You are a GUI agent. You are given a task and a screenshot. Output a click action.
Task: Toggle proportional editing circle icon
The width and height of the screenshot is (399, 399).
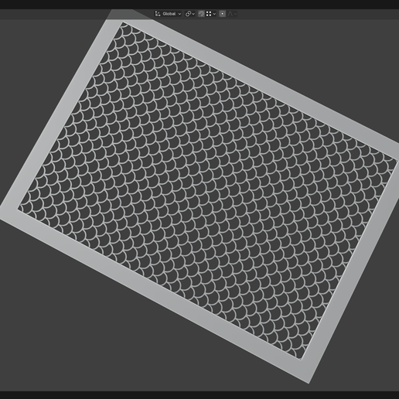223,14
